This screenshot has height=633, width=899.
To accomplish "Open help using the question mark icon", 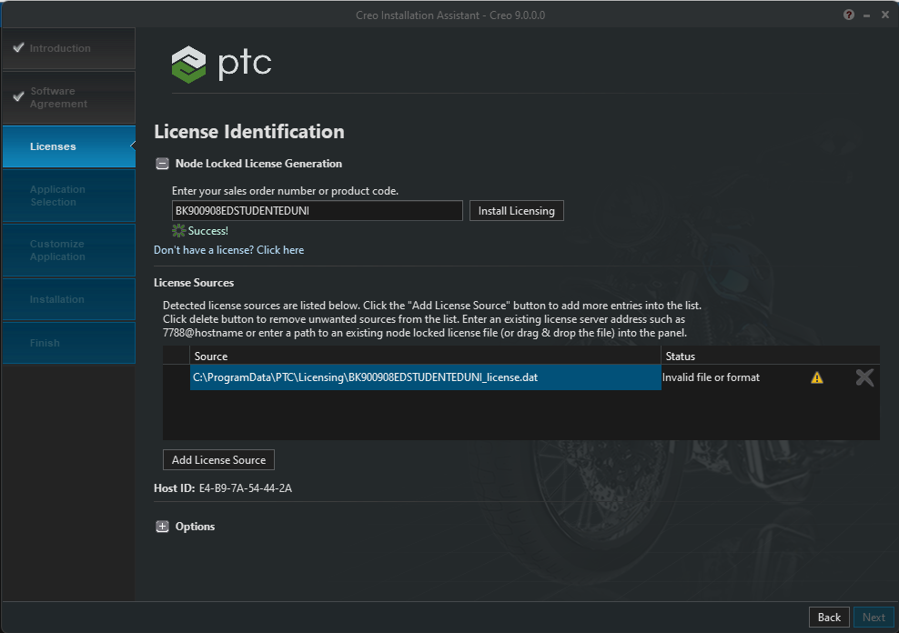I will [848, 15].
